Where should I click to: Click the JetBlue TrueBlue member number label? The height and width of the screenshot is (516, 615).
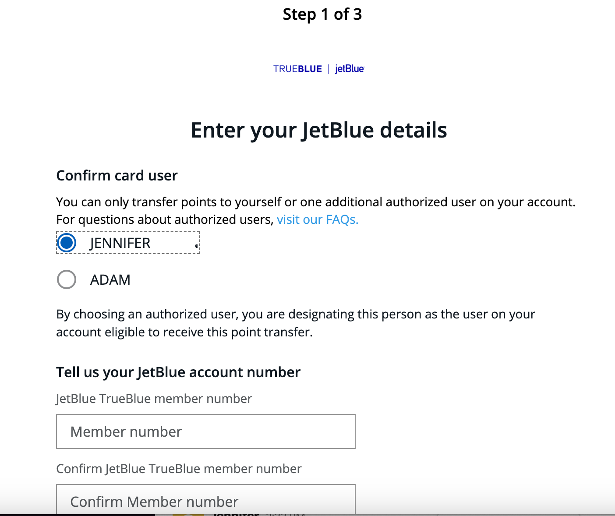pyautogui.click(x=154, y=399)
